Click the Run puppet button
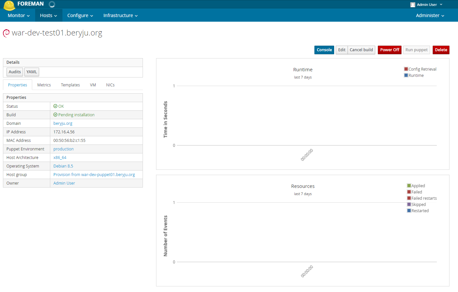 pos(417,50)
